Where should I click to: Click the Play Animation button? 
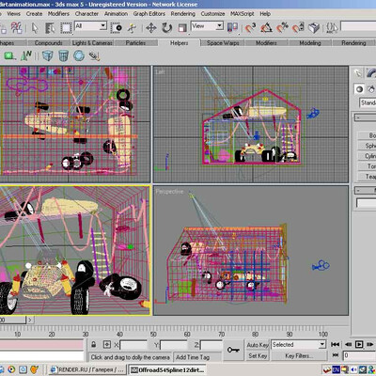coord(359,344)
